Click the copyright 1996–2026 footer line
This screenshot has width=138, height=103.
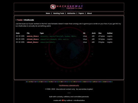pyautogui.click(x=69, y=89)
